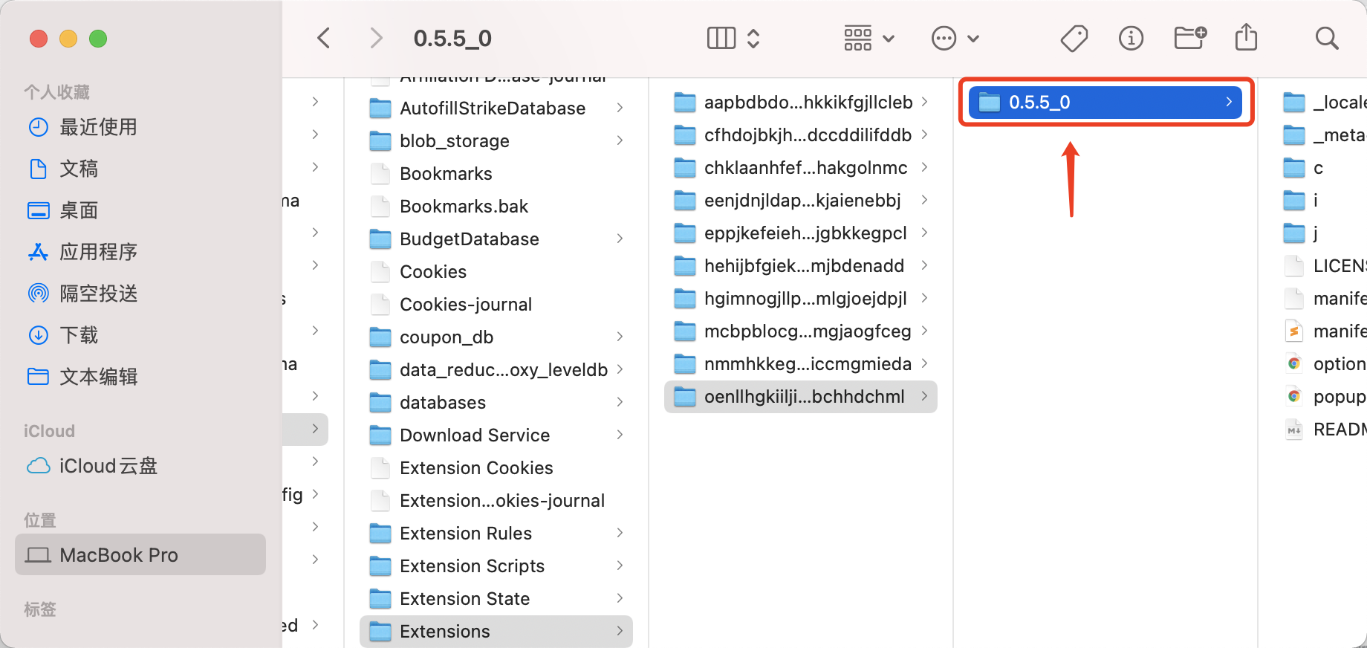This screenshot has width=1367, height=648.
Task: Click the Search magnifier icon
Action: (x=1326, y=38)
